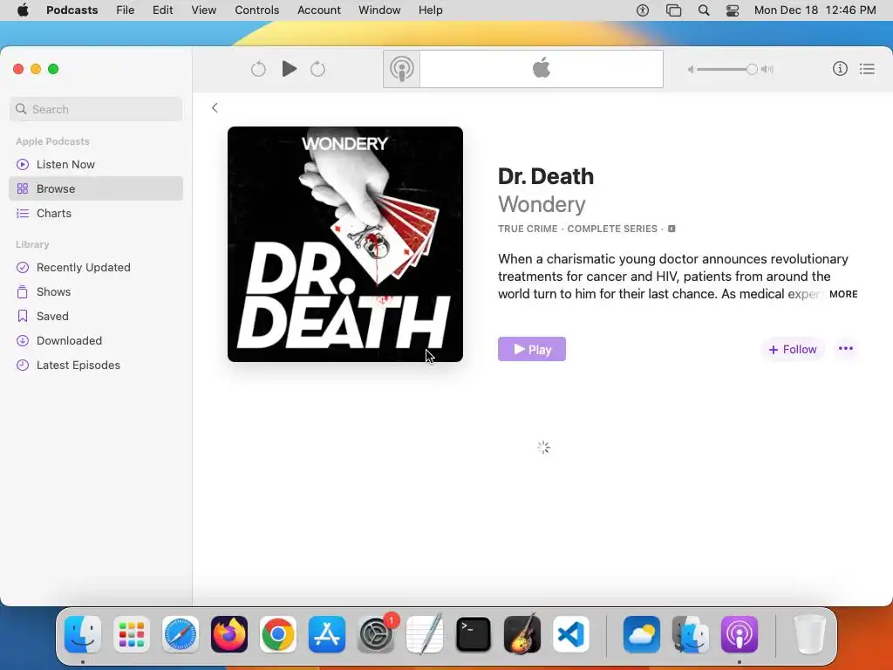
Task: Click the high volume speaker icon
Action: click(767, 69)
